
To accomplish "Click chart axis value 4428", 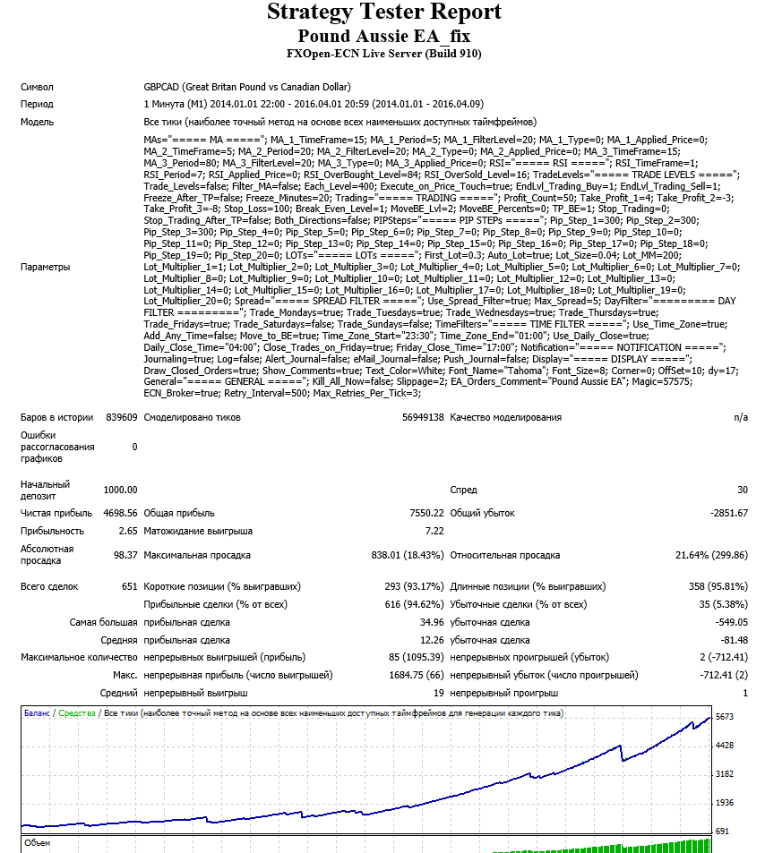I will tap(724, 746).
